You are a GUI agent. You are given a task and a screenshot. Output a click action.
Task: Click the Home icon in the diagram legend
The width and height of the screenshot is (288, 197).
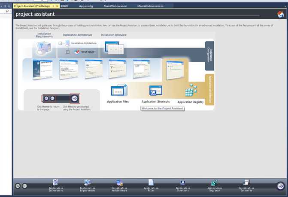coord(46,98)
